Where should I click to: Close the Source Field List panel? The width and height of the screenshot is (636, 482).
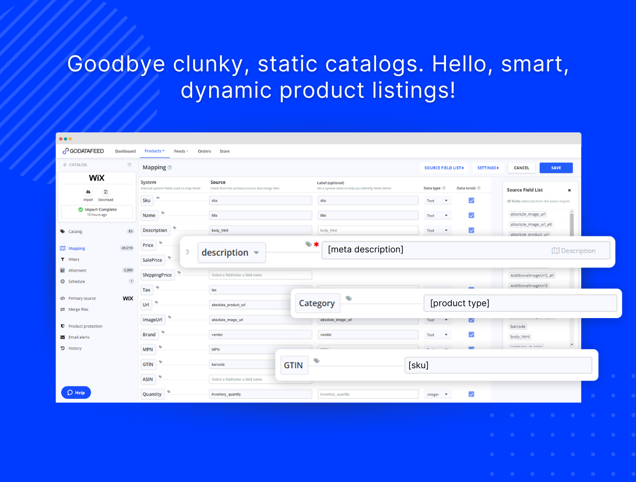569,190
